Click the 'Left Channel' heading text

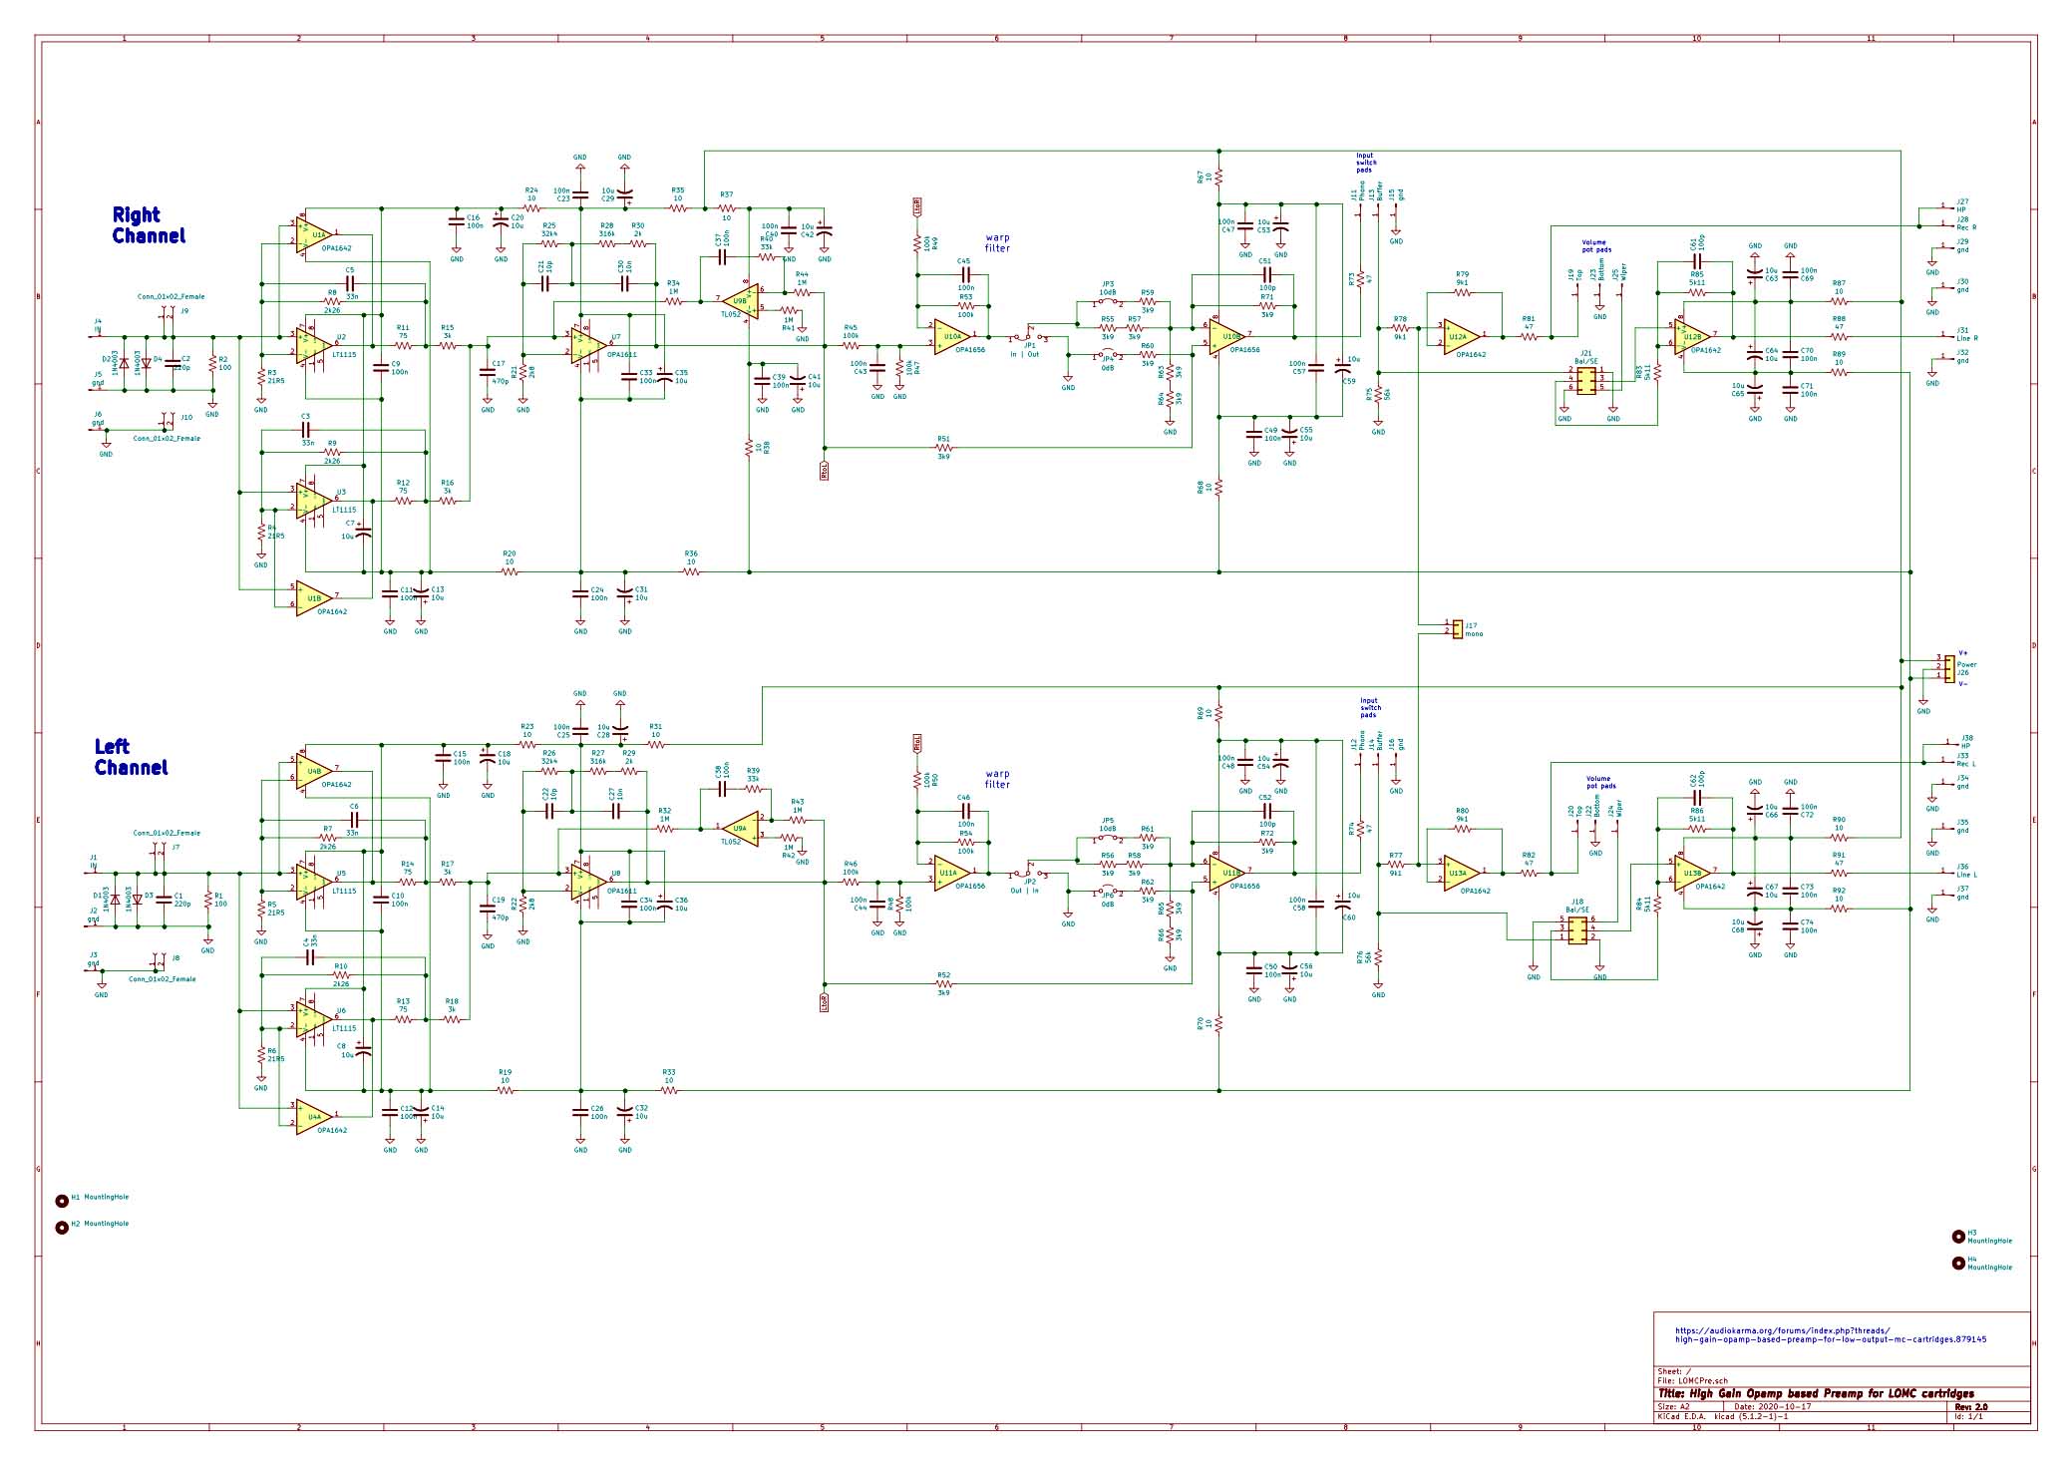pyautogui.click(x=131, y=757)
